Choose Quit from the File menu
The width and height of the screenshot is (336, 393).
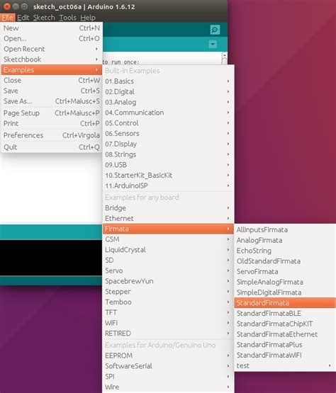pos(52,147)
